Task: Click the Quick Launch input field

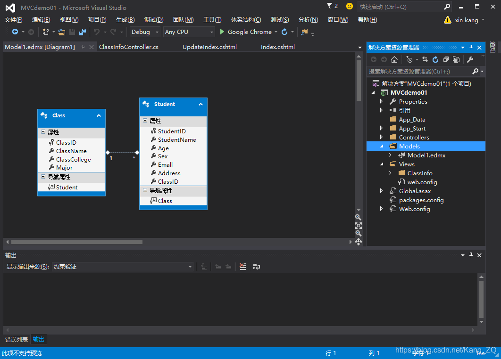Action: tap(401, 7)
